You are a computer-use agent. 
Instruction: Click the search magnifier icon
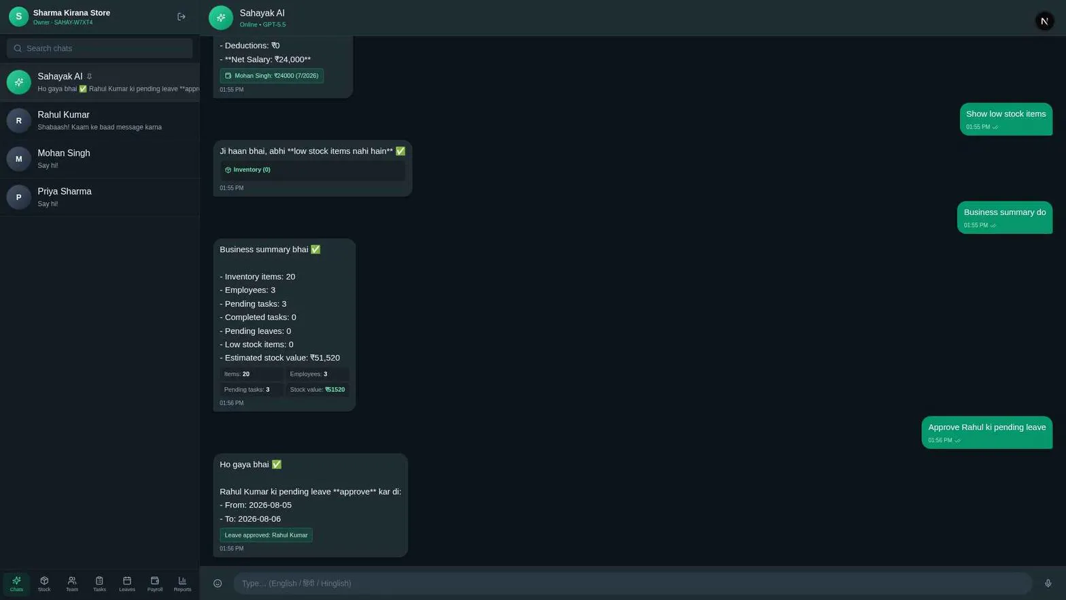pyautogui.click(x=18, y=48)
